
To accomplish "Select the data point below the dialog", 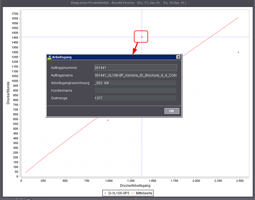I will [108, 120].
